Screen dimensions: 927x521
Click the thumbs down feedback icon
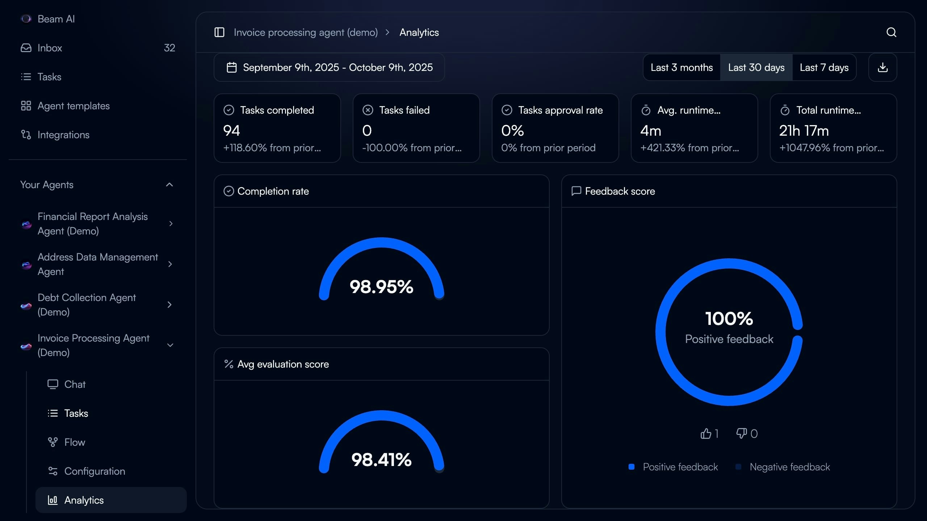coord(742,433)
